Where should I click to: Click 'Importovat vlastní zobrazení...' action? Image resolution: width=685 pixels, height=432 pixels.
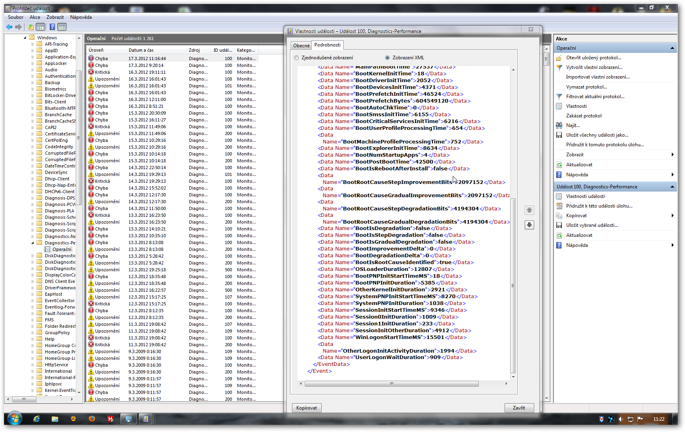point(598,77)
